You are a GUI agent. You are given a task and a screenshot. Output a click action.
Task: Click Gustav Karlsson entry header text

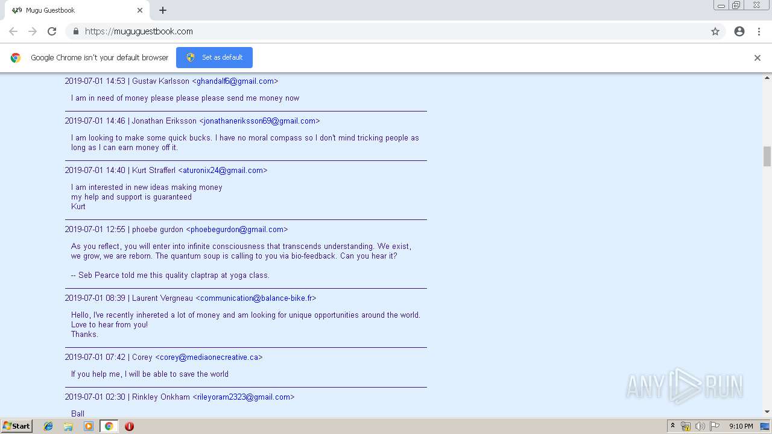(x=171, y=81)
